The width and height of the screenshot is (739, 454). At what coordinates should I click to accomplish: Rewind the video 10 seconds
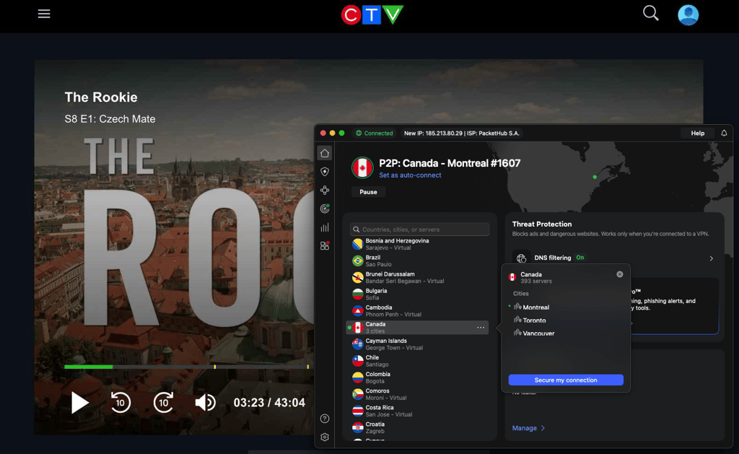[x=121, y=402]
